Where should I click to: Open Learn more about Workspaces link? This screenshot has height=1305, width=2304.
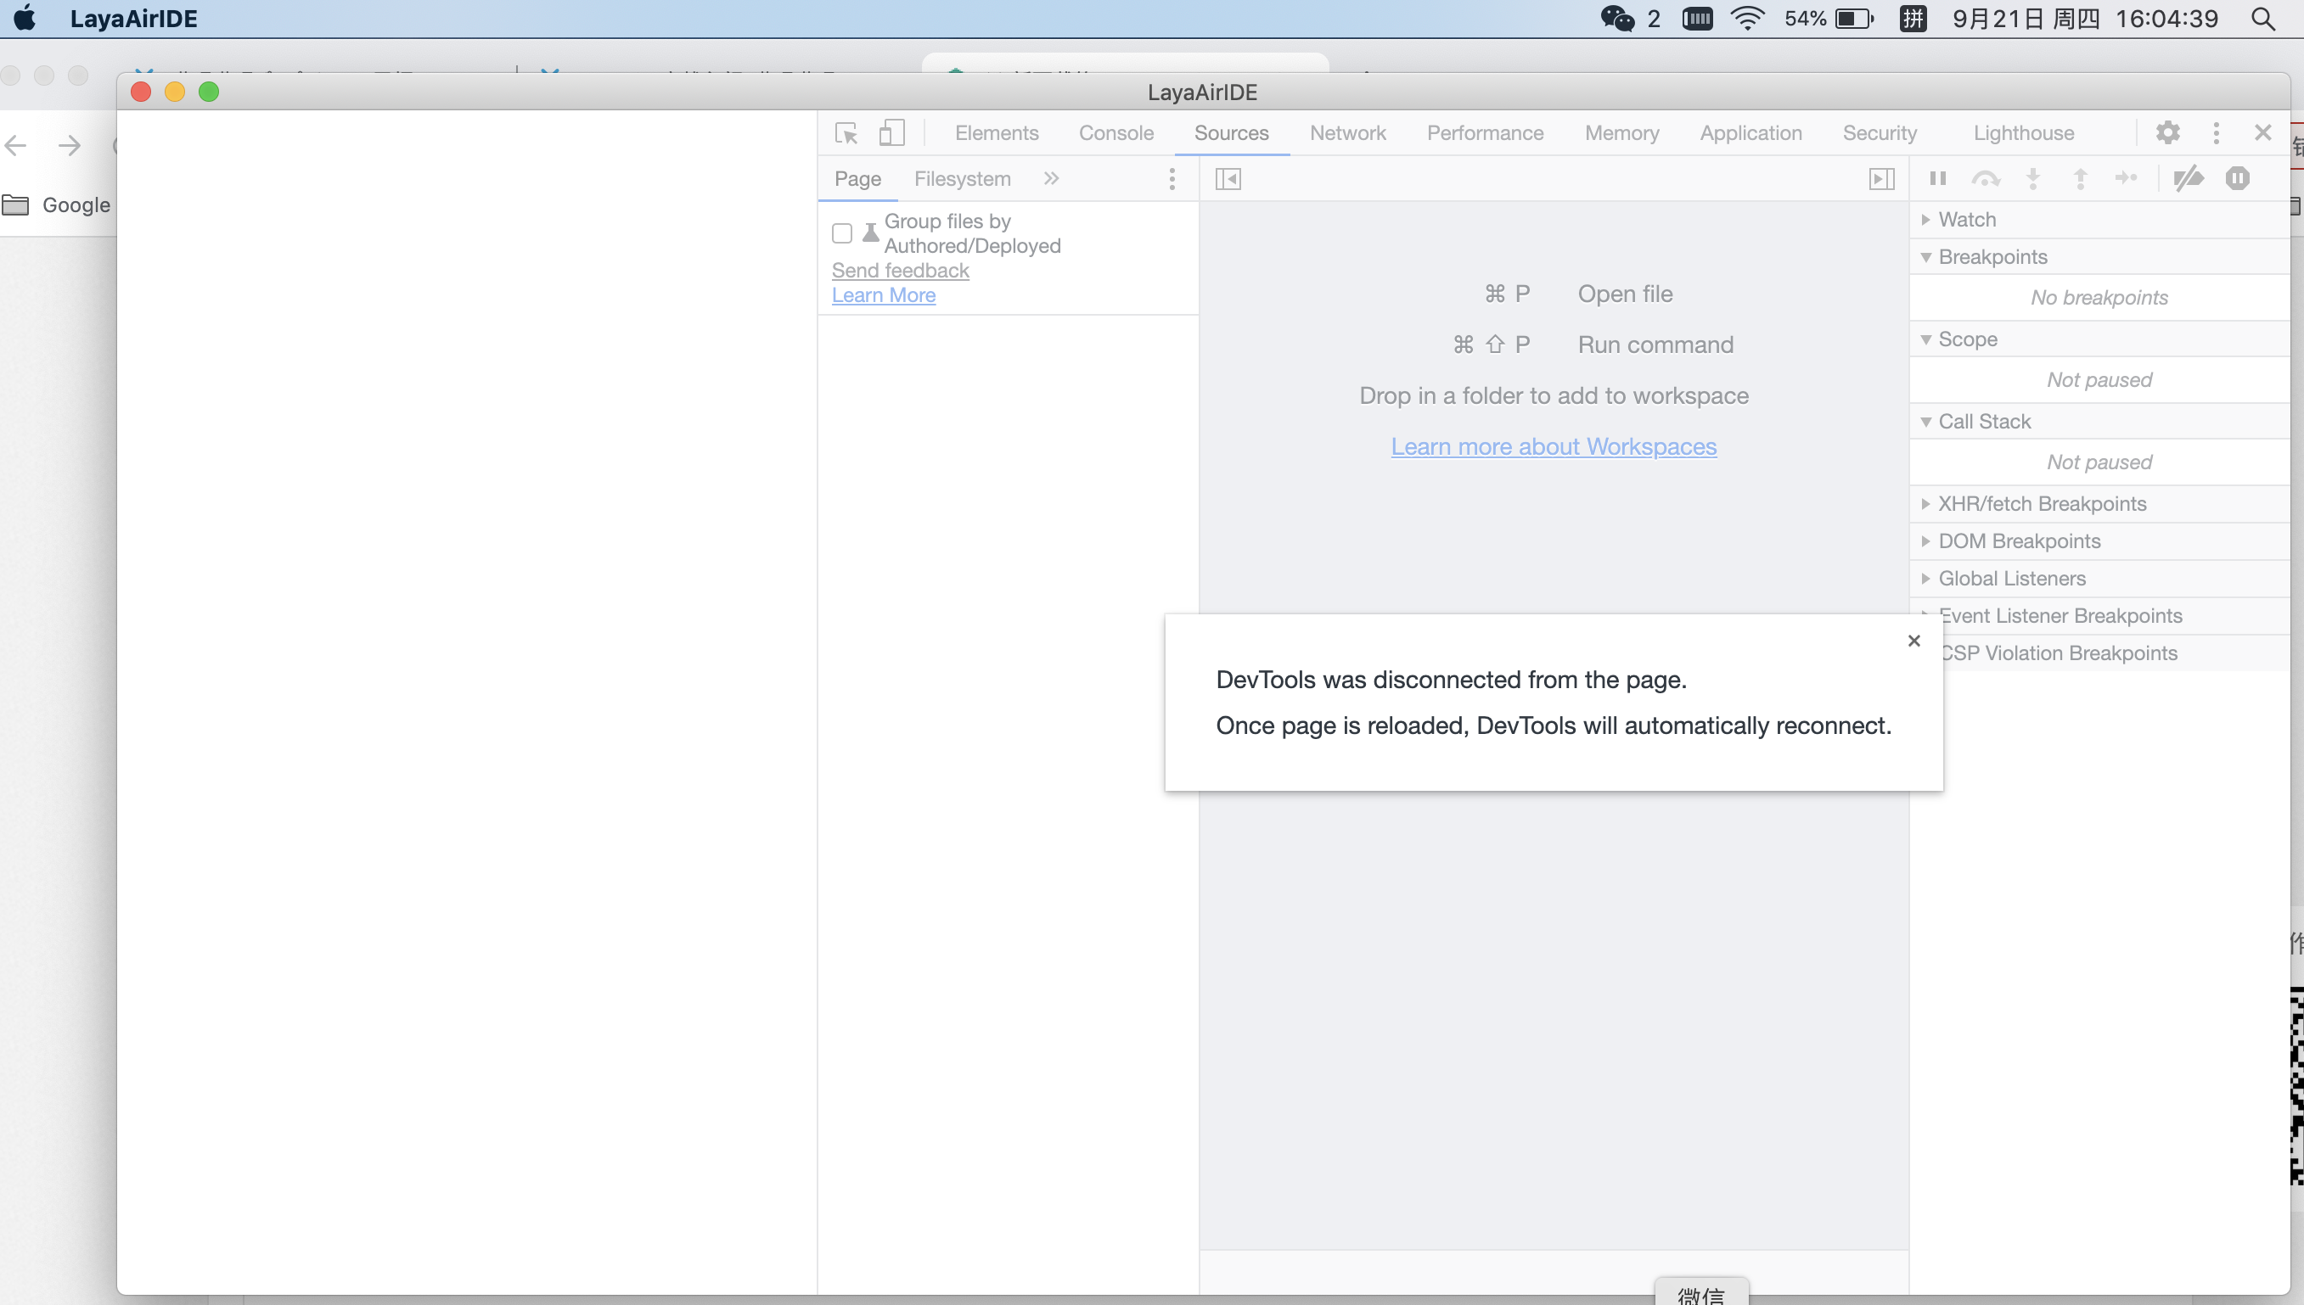(x=1553, y=446)
